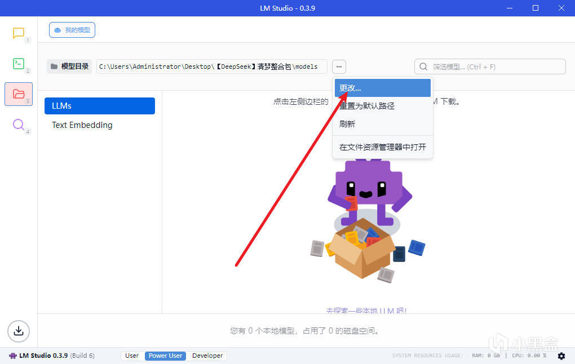Click the 筛选模型 search field
This screenshot has height=364, width=575.
click(490, 66)
